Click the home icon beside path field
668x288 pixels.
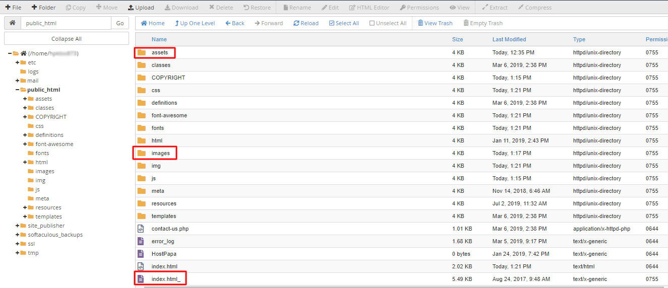click(x=13, y=23)
